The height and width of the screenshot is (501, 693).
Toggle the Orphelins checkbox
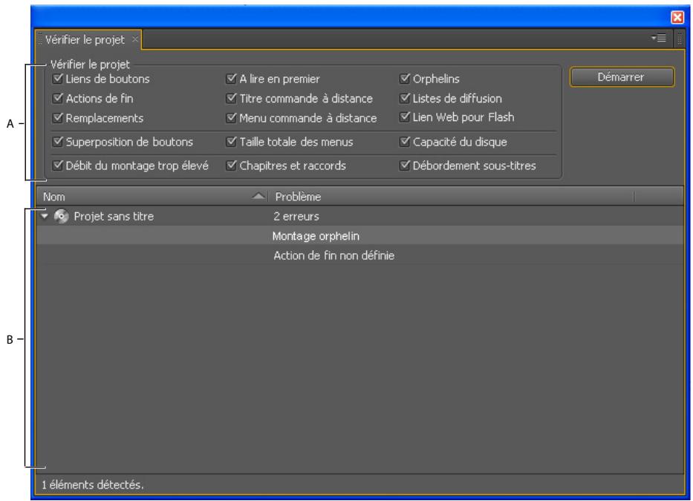pos(406,76)
